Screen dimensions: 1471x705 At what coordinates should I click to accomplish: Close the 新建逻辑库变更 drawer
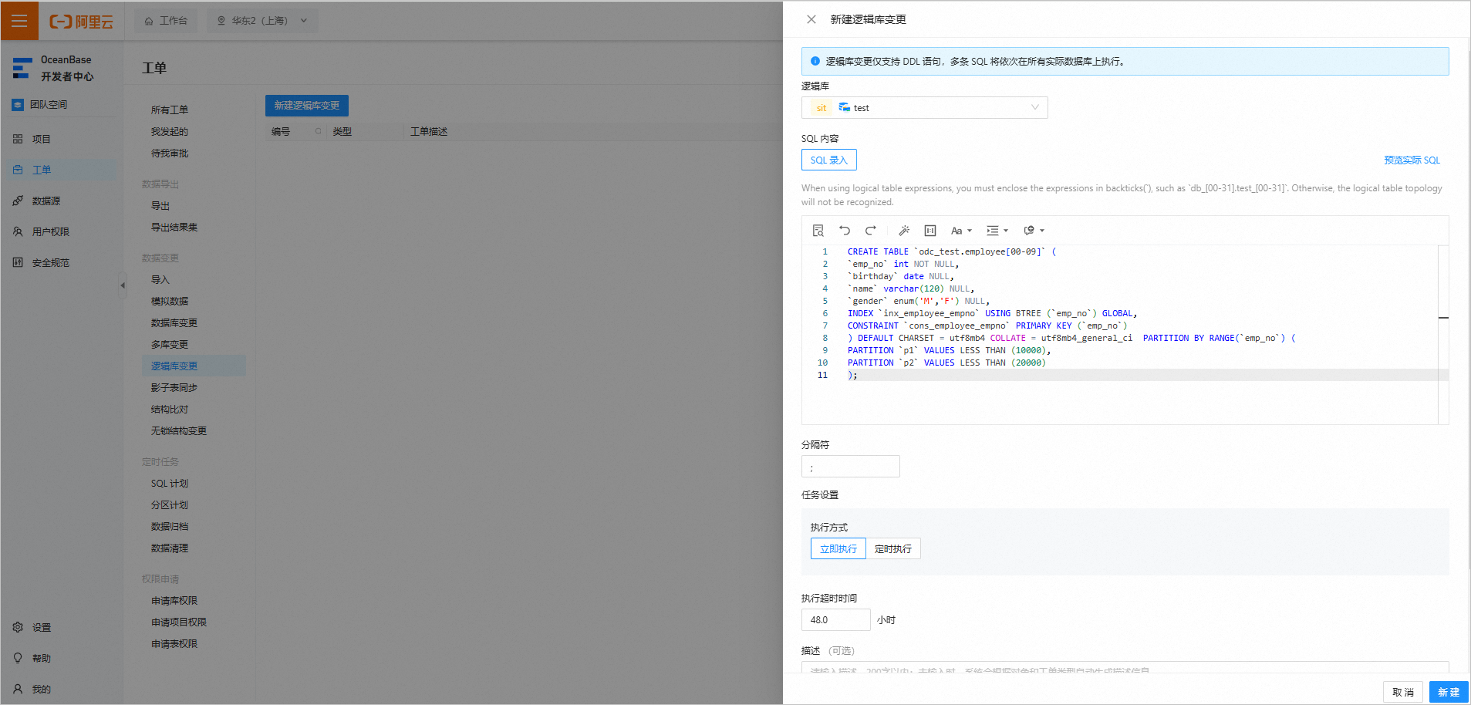pyautogui.click(x=811, y=19)
